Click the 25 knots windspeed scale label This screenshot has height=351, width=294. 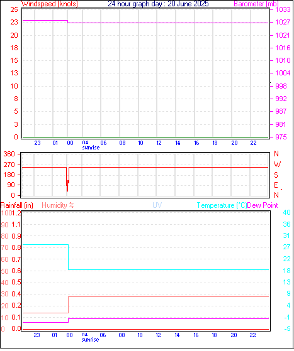pos(14,9)
